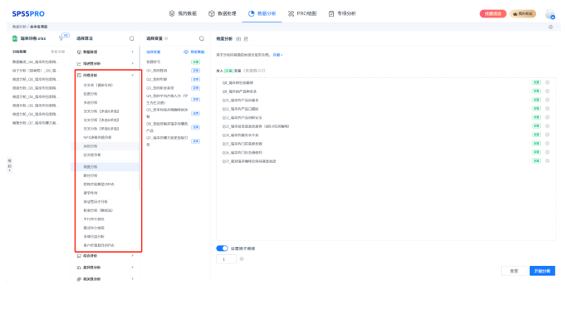Open the PRO绘图 tab
Screen dimensions: 574x325
pyautogui.click(x=302, y=13)
